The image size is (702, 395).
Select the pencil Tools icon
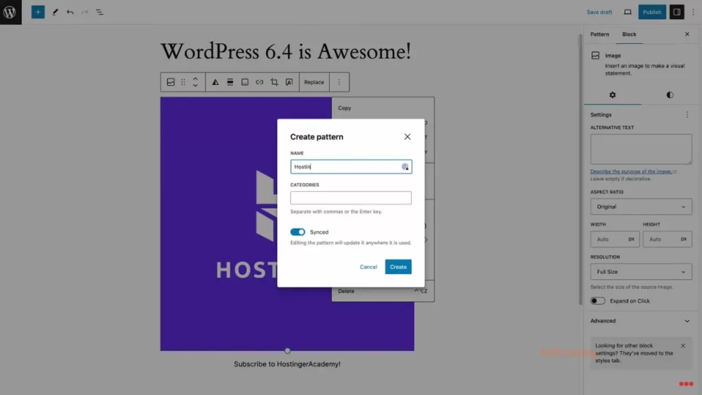[x=55, y=12]
